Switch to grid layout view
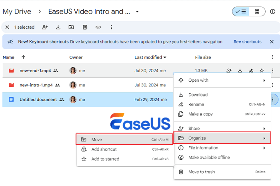The image size is (280, 186). click(x=257, y=12)
